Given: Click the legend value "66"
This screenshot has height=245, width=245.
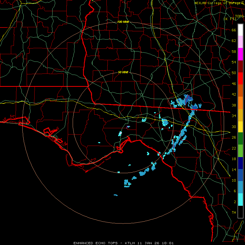Looking at the screenshot, I should coord(234,30).
